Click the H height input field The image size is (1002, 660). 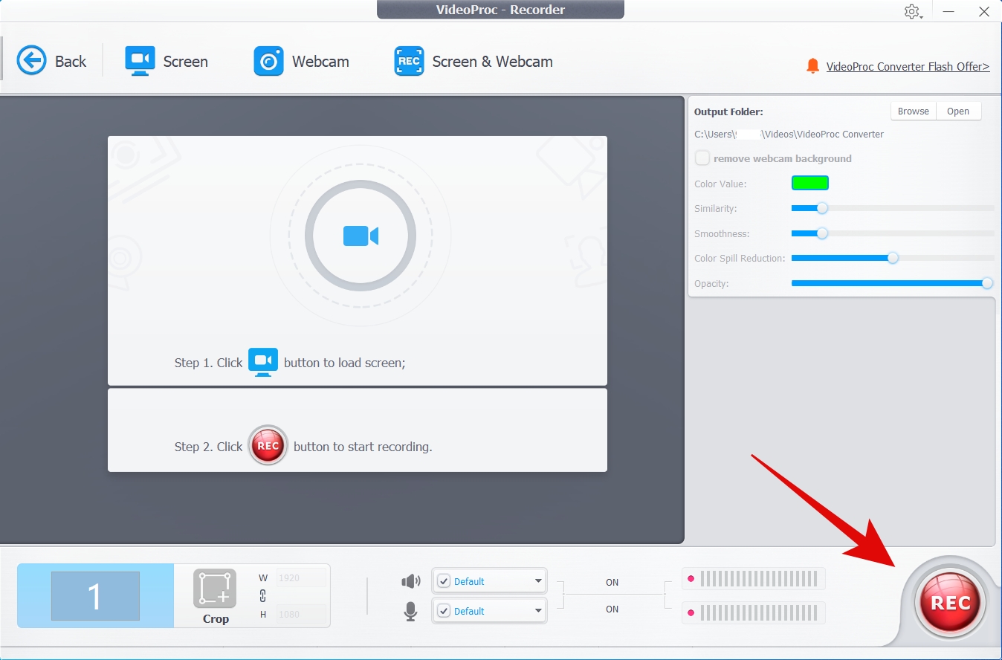coord(301,615)
